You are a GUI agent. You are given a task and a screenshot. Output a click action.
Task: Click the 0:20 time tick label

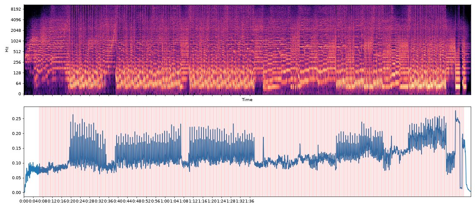(70, 201)
